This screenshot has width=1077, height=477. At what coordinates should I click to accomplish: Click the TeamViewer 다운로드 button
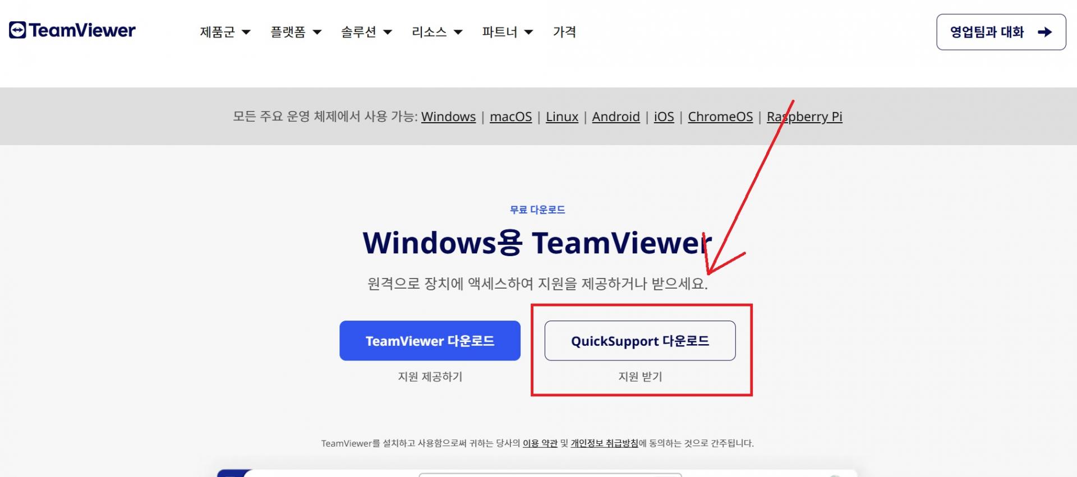(x=430, y=341)
